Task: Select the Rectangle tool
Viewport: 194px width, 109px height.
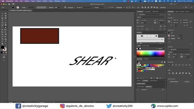Action: (2, 23)
